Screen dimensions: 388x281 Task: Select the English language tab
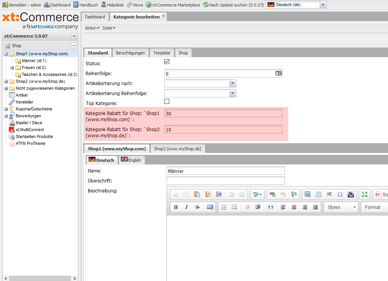click(131, 160)
